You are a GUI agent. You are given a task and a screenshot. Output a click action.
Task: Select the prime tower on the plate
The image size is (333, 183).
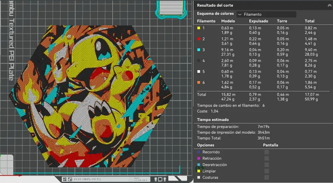pos(171,9)
